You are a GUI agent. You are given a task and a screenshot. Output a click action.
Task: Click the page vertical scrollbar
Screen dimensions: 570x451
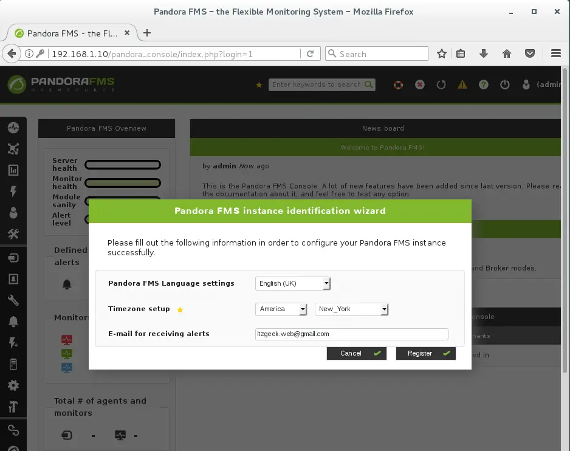[565, 220]
